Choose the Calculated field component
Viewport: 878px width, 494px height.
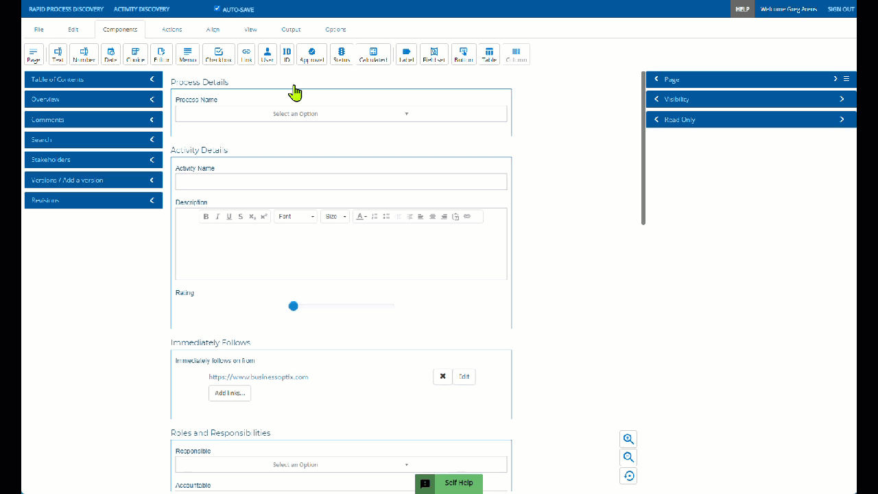(x=373, y=54)
